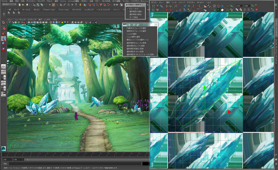The image size is (278, 170).
Task: Click purple character figure in viewport
Action: click(76, 117)
